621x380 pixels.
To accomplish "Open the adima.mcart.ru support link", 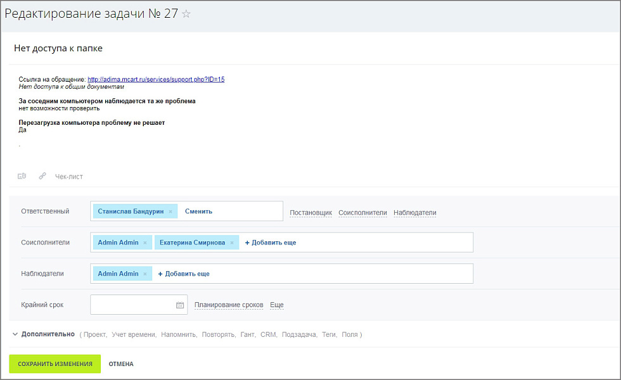I will [x=156, y=80].
